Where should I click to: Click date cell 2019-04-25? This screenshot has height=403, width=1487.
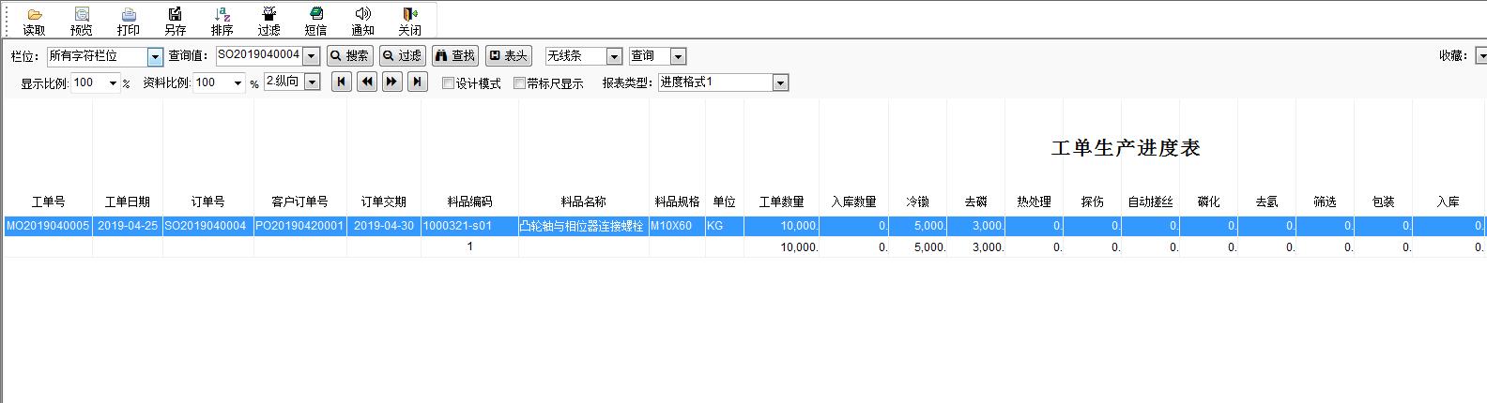point(128,226)
